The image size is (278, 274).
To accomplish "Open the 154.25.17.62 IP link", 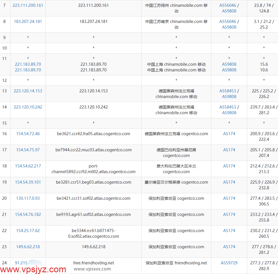I will coord(28,231).
